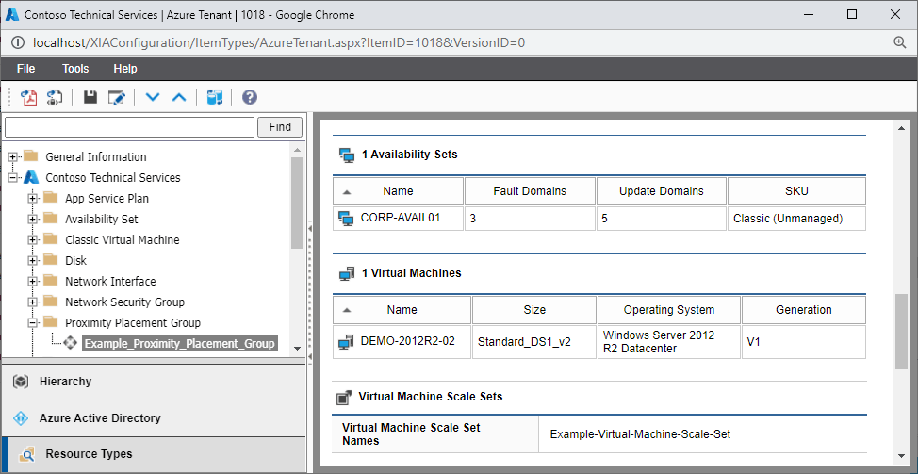Click the icon beside Virtual Machine Scale Sets heading
The width and height of the screenshot is (918, 474).
[344, 398]
